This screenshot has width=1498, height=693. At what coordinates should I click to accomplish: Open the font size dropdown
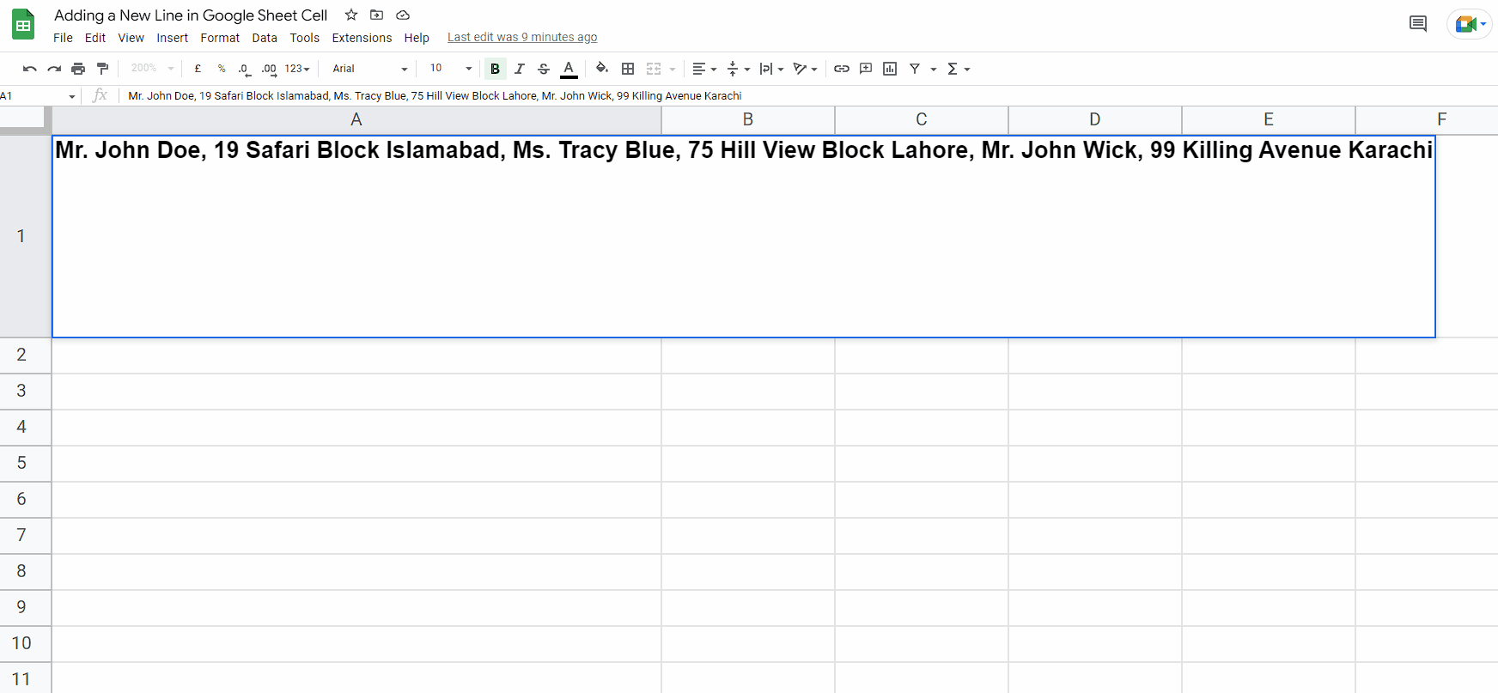[x=450, y=69]
